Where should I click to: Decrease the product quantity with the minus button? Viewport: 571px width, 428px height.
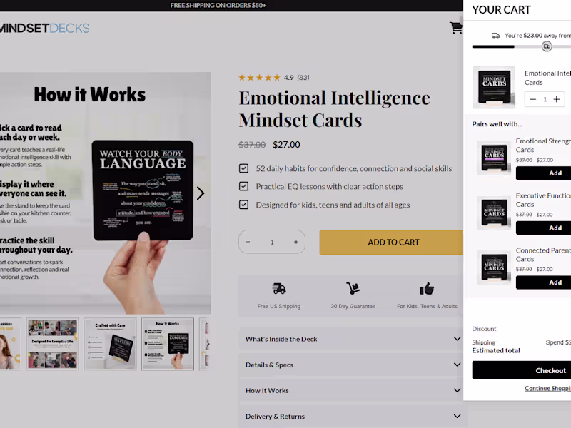point(248,242)
